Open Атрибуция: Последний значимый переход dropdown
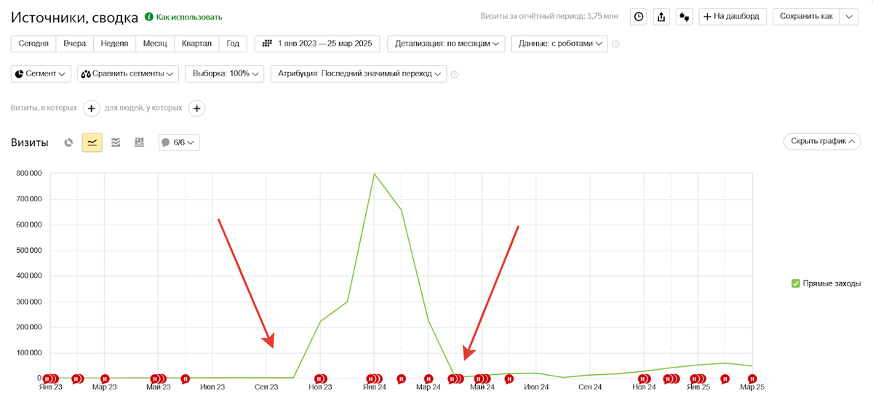873x404 pixels. (358, 73)
